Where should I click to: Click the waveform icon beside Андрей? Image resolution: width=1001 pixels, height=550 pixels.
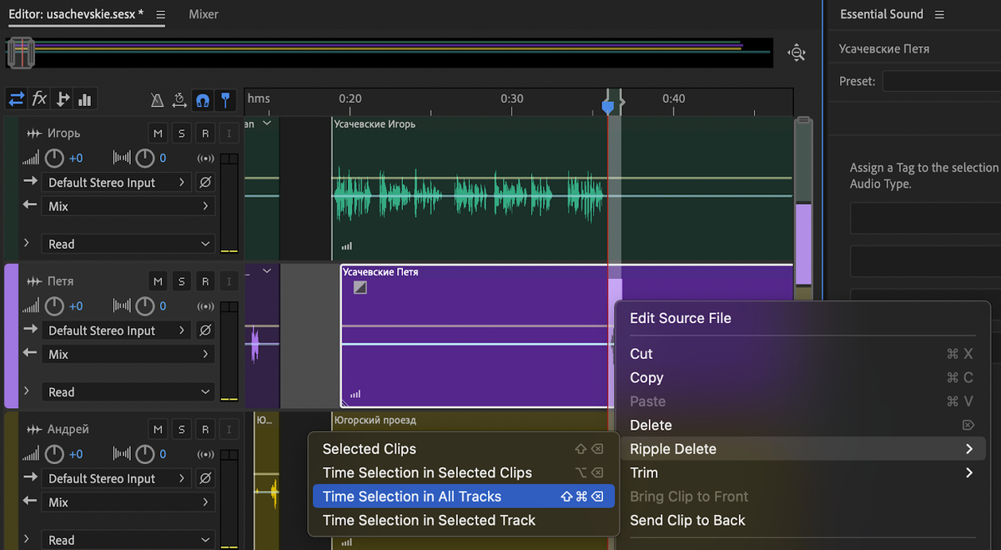tap(34, 430)
